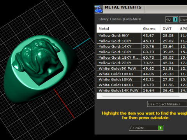
Task: Click grams value 70.51
Action: [x=148, y=63]
